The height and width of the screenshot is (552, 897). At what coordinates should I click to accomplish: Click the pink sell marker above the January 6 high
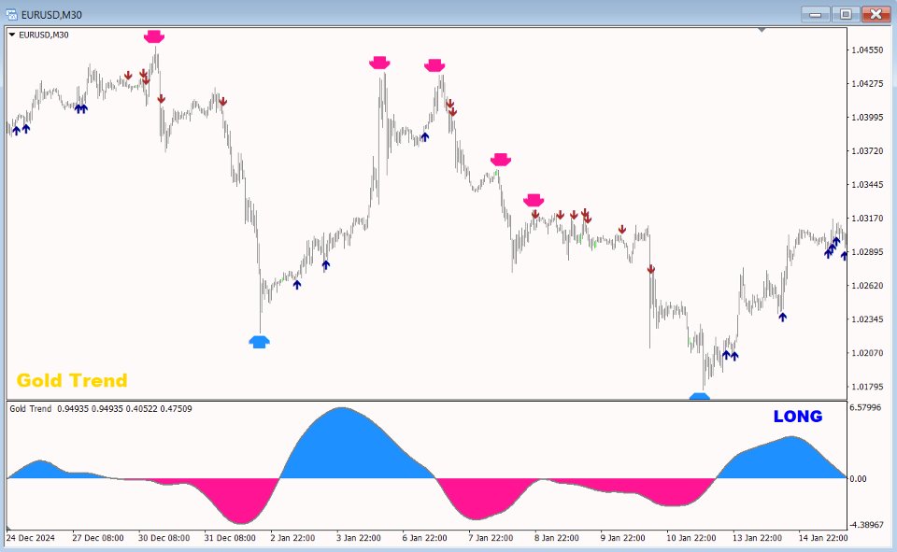coord(436,65)
